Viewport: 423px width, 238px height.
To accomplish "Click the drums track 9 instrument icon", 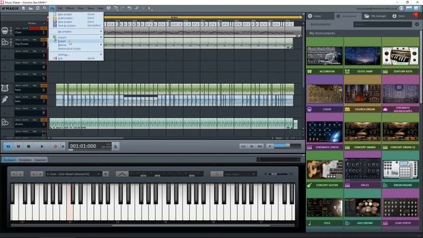I will tap(5, 122).
